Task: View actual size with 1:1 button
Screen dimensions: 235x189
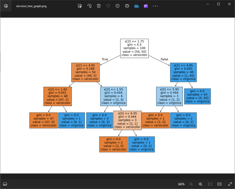Action: pyautogui.click(x=219, y=184)
